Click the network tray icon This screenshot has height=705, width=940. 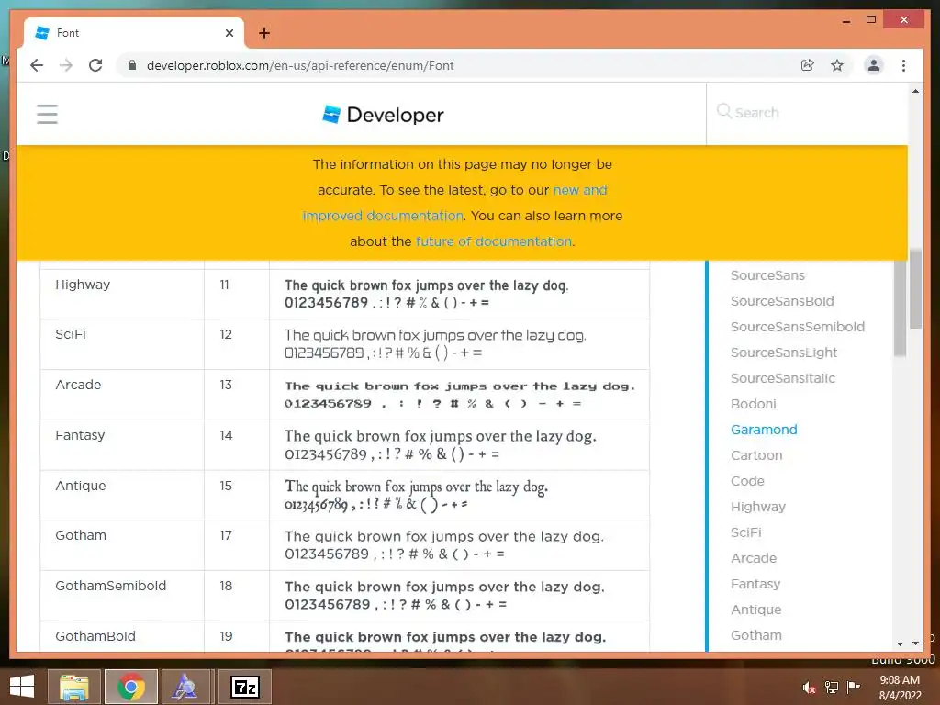832,687
